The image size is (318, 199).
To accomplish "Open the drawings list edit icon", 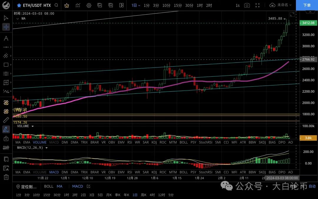I will point(6,168).
